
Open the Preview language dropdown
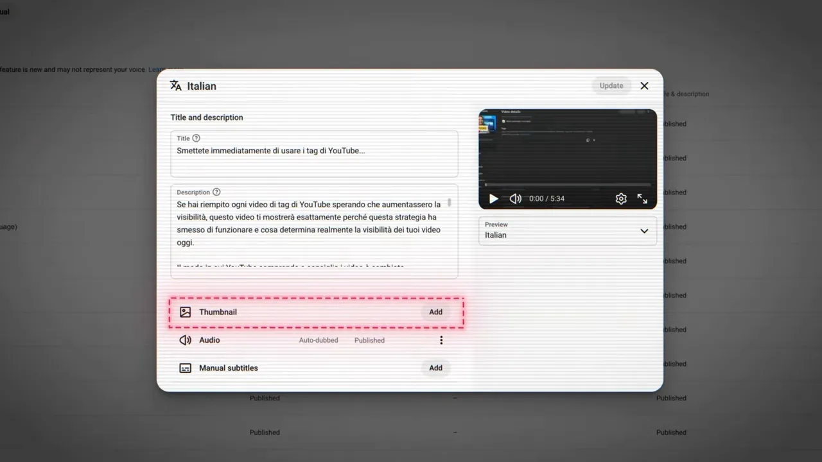click(x=568, y=230)
